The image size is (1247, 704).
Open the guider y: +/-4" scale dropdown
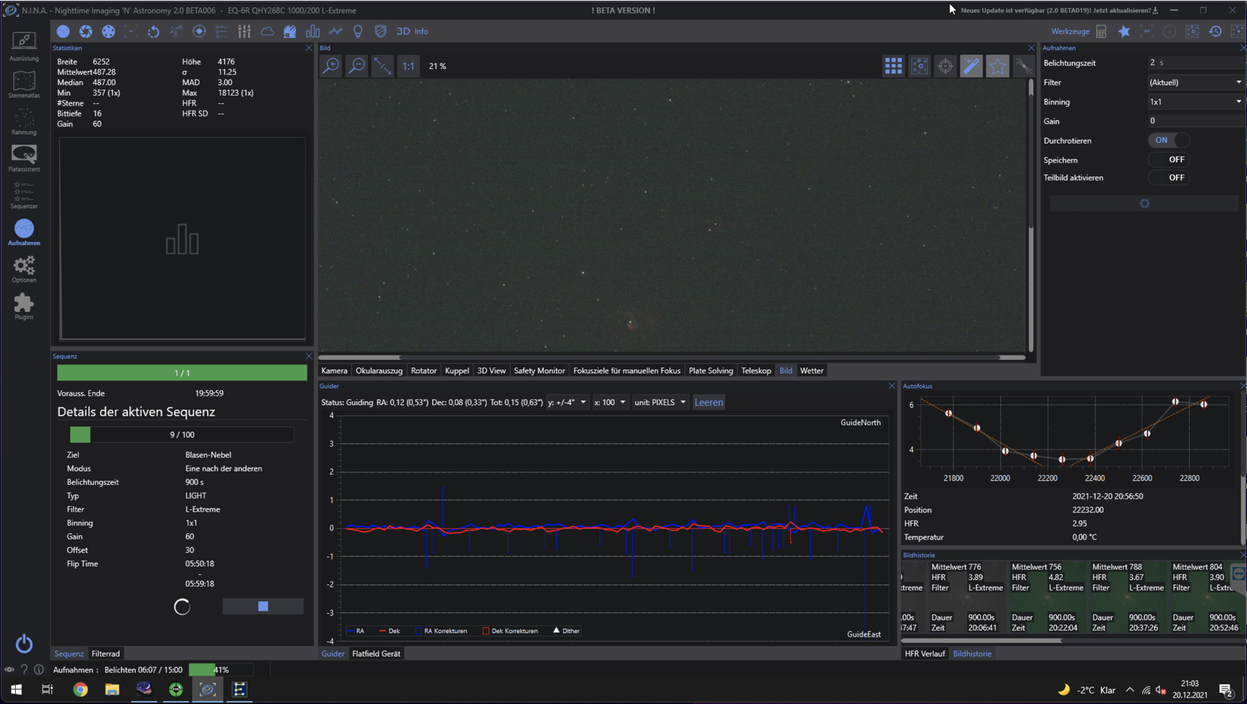coord(567,402)
